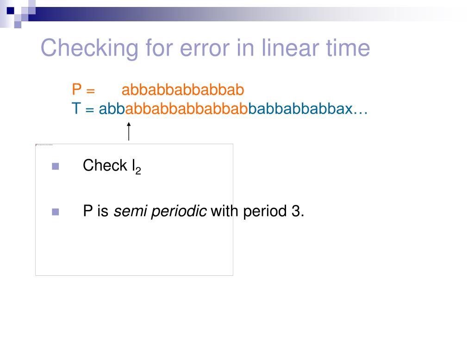The width and height of the screenshot is (474, 356).
Task: Click the empty area inside the white outlined box
Action: (x=134, y=248)
